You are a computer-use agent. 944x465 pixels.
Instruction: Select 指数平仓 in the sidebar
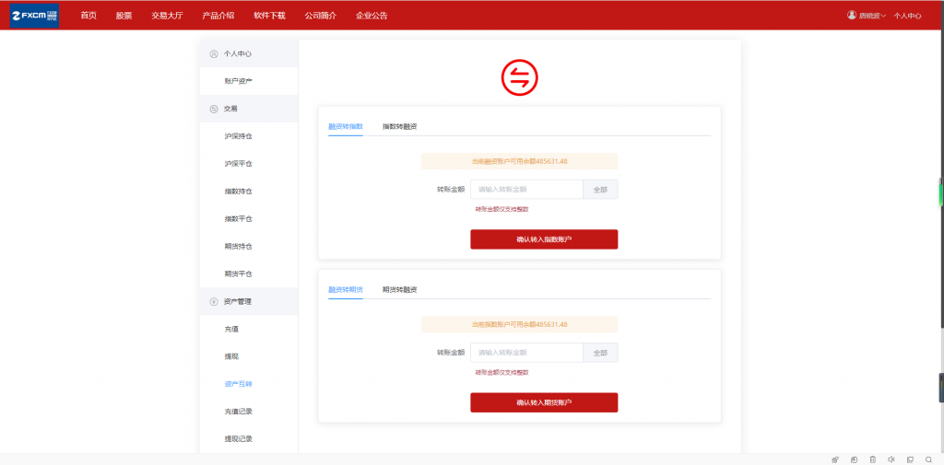[x=239, y=218]
